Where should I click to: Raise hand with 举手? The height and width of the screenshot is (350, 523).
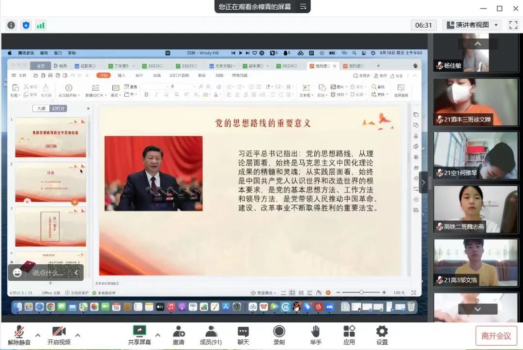pos(316,335)
